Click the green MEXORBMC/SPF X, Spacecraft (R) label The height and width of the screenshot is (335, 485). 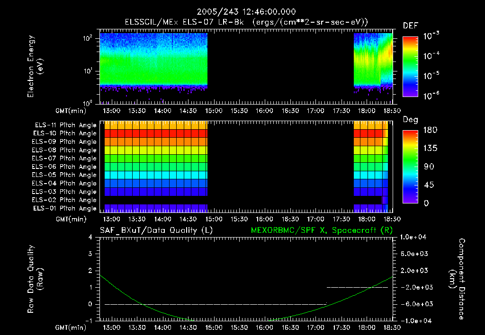tap(322, 230)
